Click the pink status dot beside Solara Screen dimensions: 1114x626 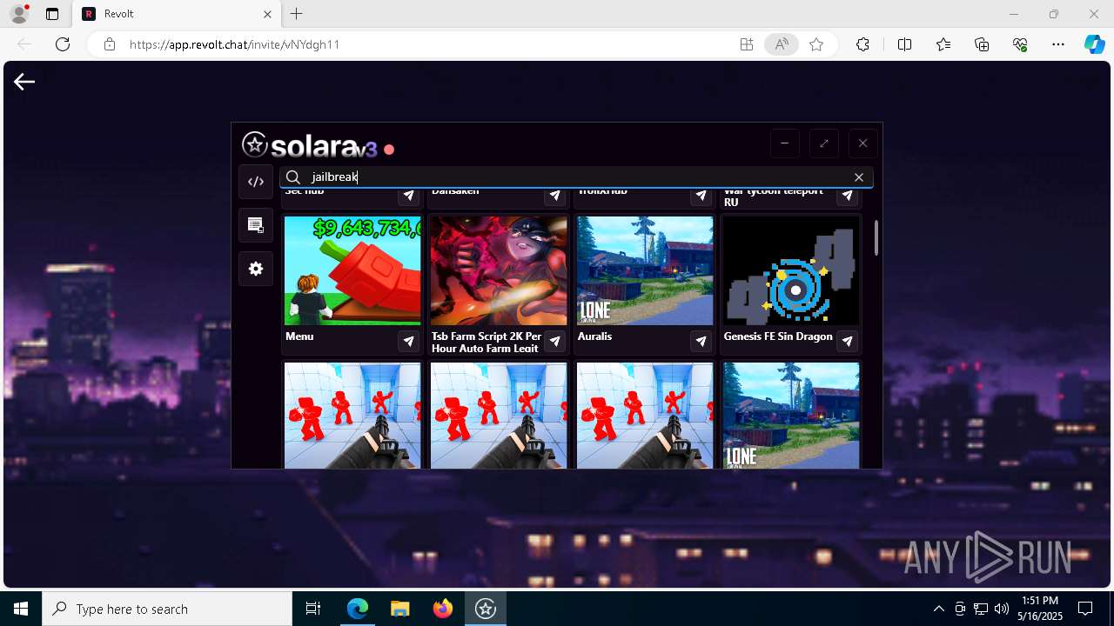[x=389, y=150]
